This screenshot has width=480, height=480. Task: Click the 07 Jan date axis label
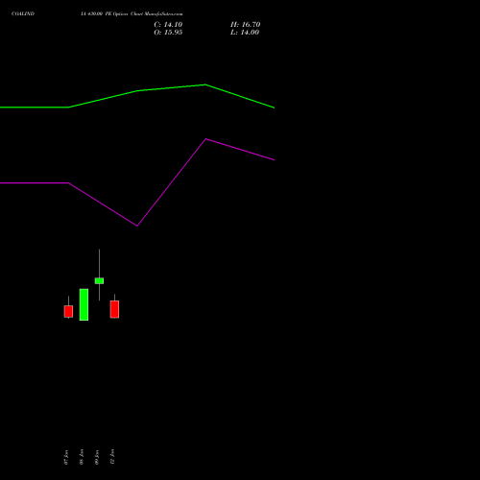coord(66,457)
